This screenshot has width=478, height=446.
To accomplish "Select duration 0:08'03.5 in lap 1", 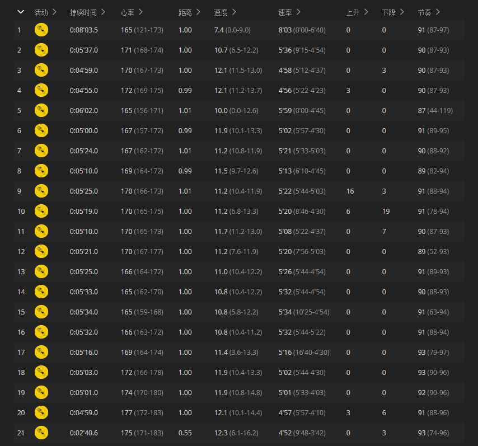I will coord(84,30).
